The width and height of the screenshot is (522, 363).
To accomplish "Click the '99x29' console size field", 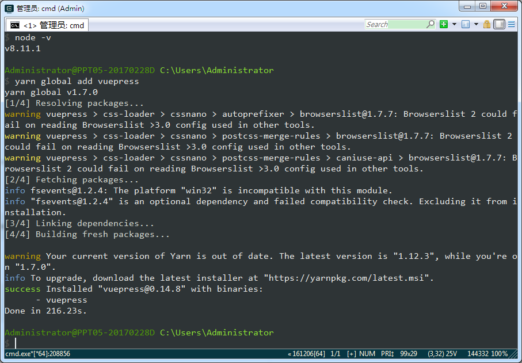I will pos(409,354).
